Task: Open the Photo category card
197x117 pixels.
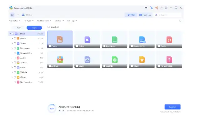Action: 60,39
